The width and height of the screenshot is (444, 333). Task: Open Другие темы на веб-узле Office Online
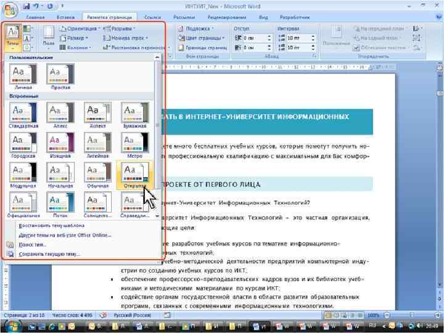[x=65, y=235]
